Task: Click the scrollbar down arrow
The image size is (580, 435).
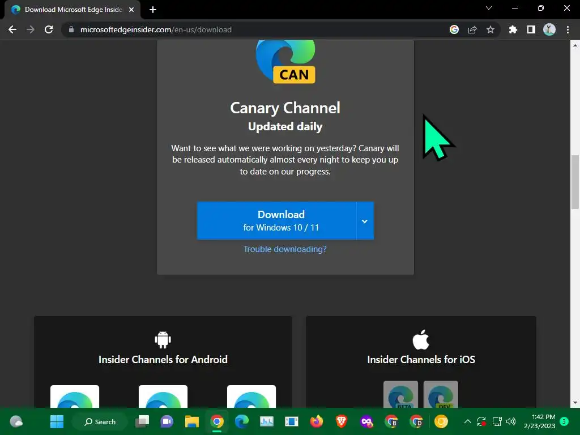Action: tap(575, 403)
